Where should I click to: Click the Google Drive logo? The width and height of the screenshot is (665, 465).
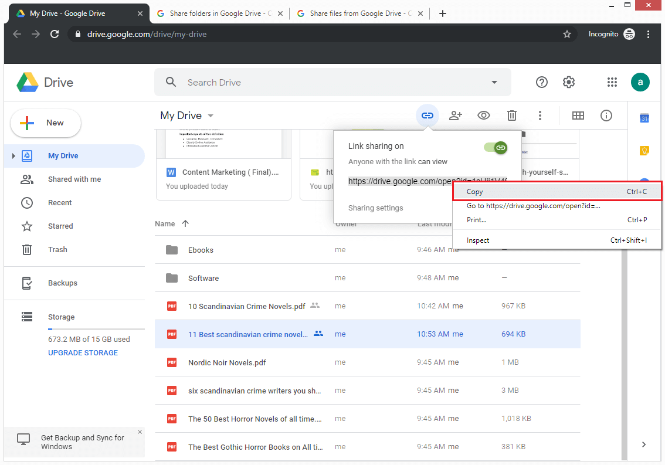[45, 82]
